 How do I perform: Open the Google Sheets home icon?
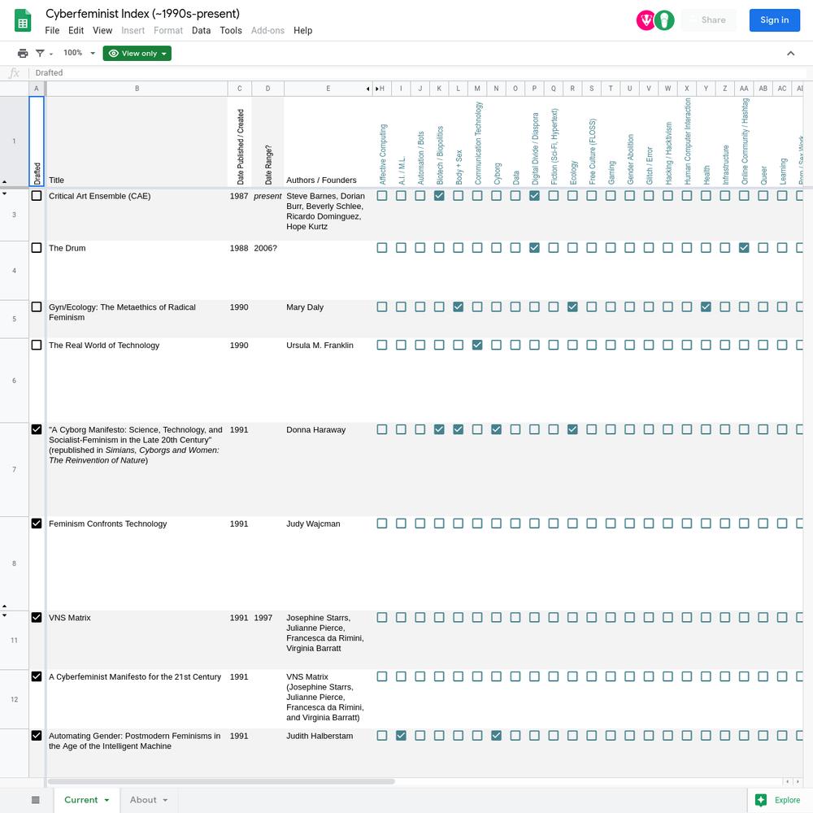[22, 21]
